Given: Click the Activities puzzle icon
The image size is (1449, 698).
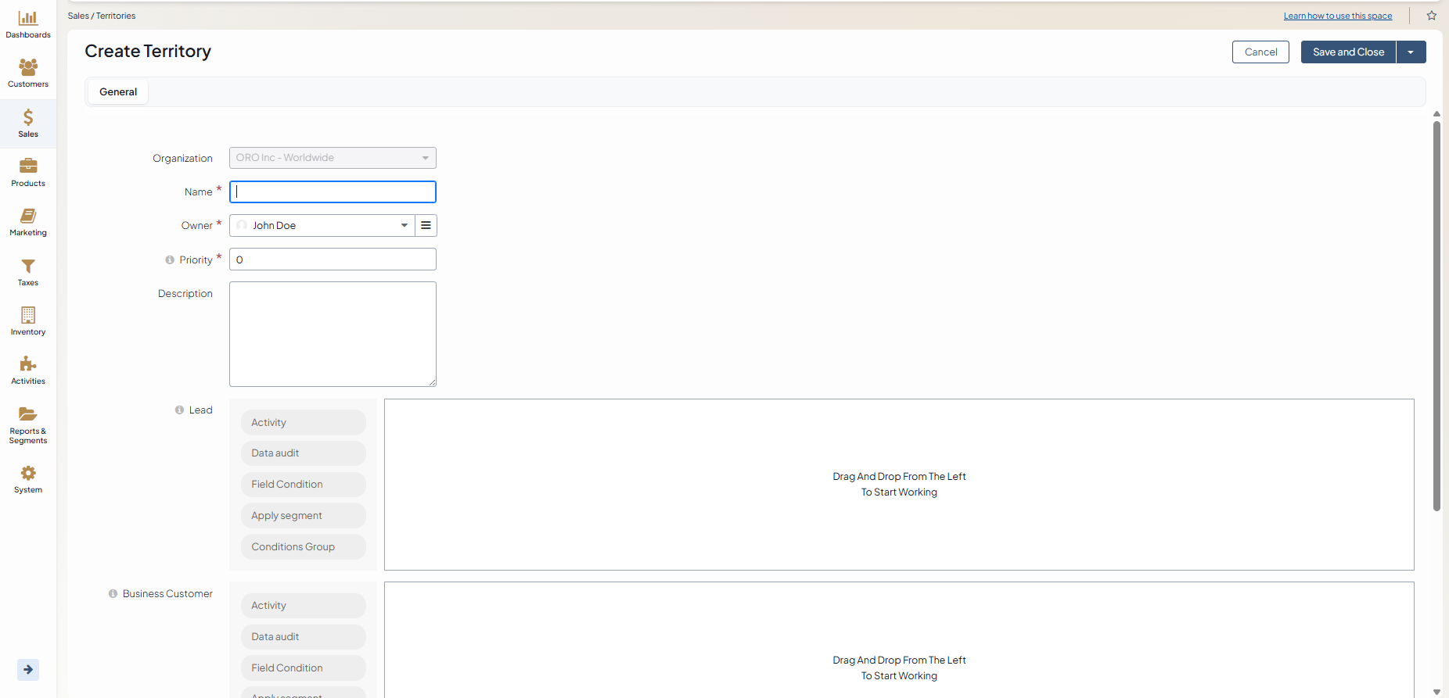Looking at the screenshot, I should pyautogui.click(x=28, y=364).
